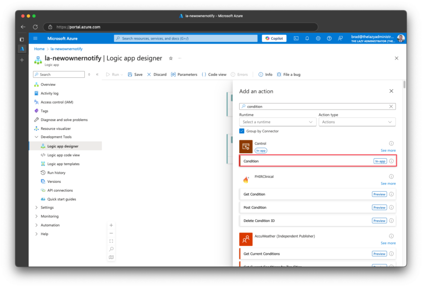Click the resource menu Search box
This screenshot has height=287, width=422.
59,74
